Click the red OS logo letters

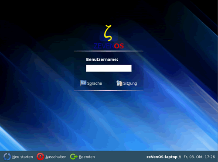pyautogui.click(x=119, y=46)
